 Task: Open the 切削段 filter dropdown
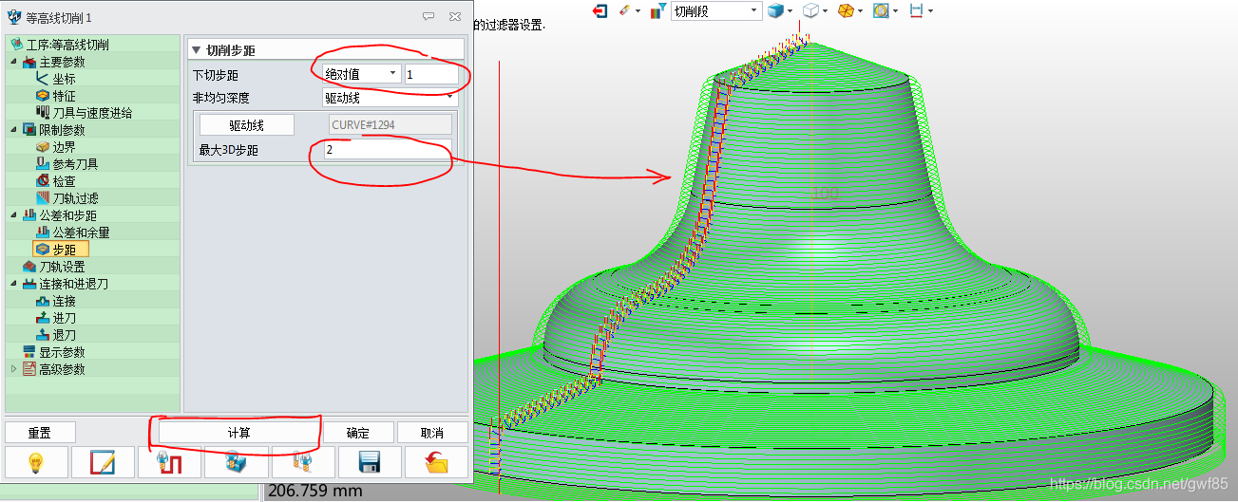[x=715, y=10]
